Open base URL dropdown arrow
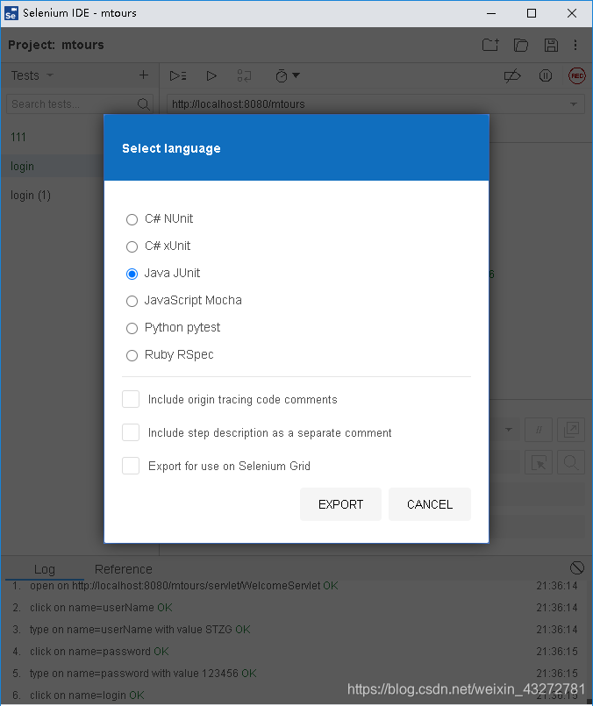Screen dimensions: 593x706 [x=573, y=104]
